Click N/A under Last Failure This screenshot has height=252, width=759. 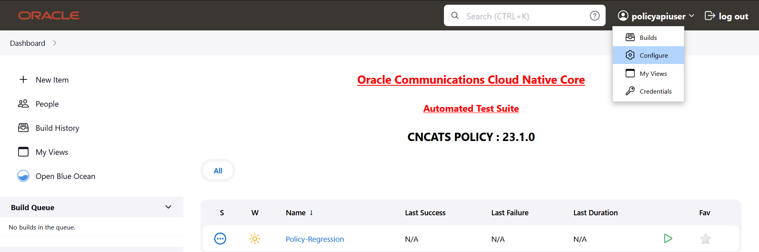click(498, 239)
